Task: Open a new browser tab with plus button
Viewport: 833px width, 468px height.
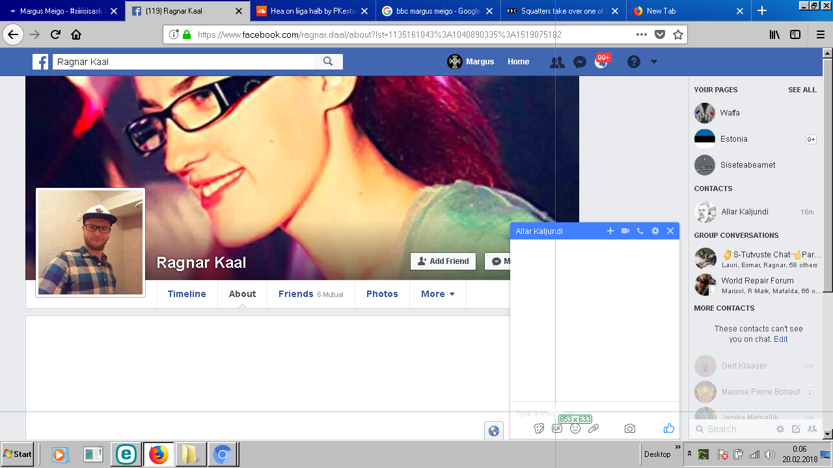Action: pos(762,11)
